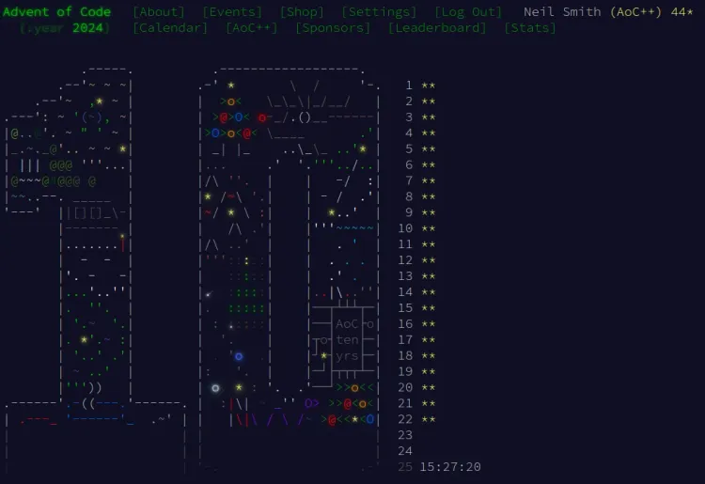Open the AoC++ support link
Screen dimensions: 705x484
[252, 28]
